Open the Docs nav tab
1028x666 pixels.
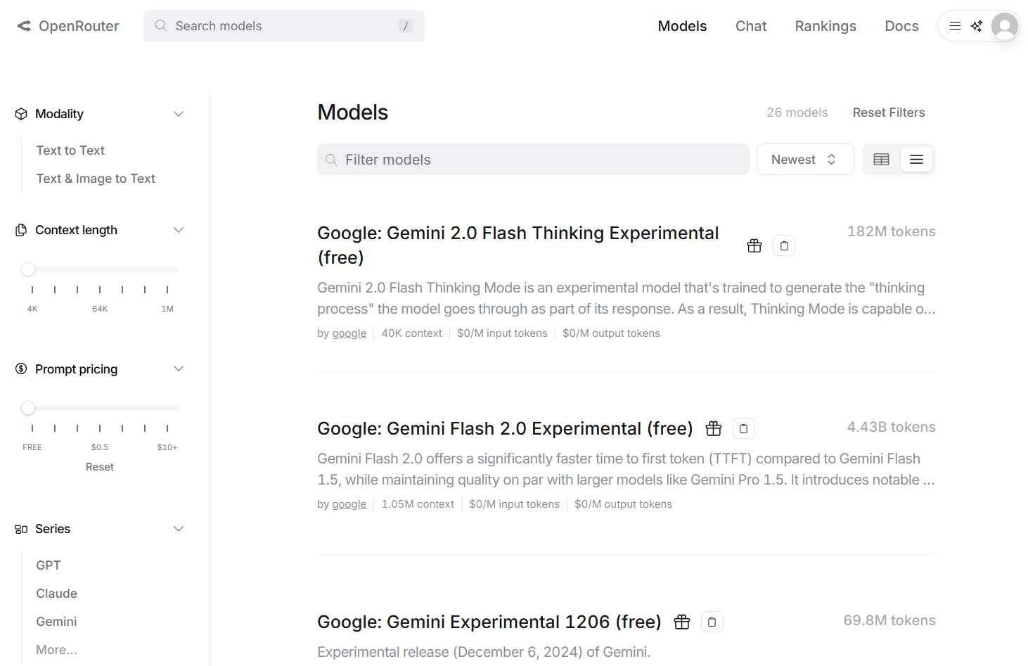901,26
